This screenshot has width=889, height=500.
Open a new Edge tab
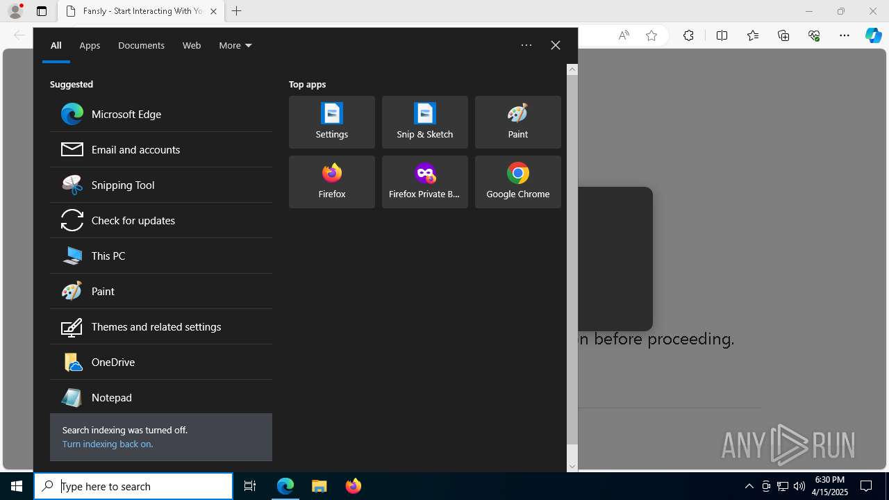coord(237,11)
